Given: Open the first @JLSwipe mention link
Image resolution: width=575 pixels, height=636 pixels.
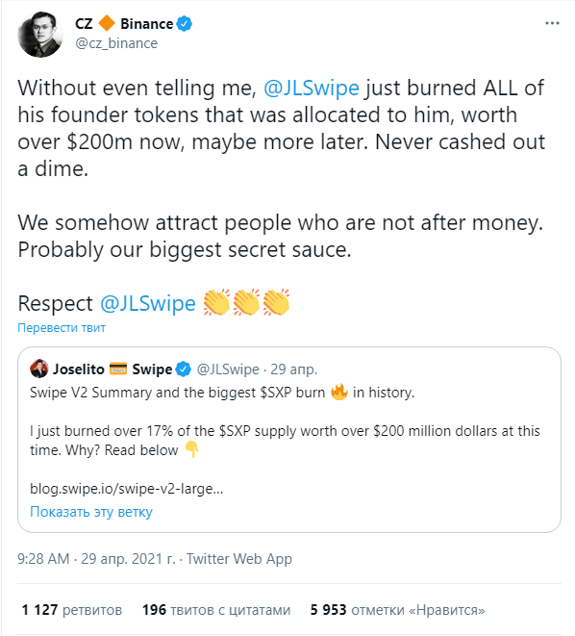Looking at the screenshot, I should click(312, 88).
